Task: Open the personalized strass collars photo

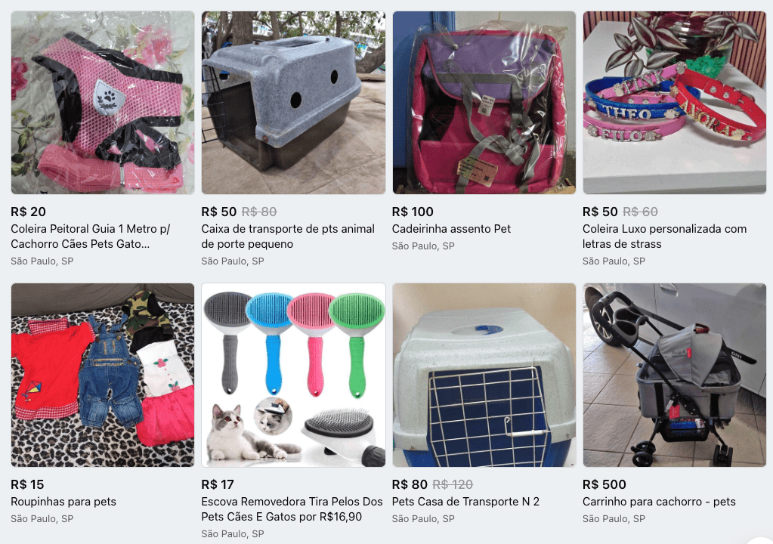Action: click(675, 103)
